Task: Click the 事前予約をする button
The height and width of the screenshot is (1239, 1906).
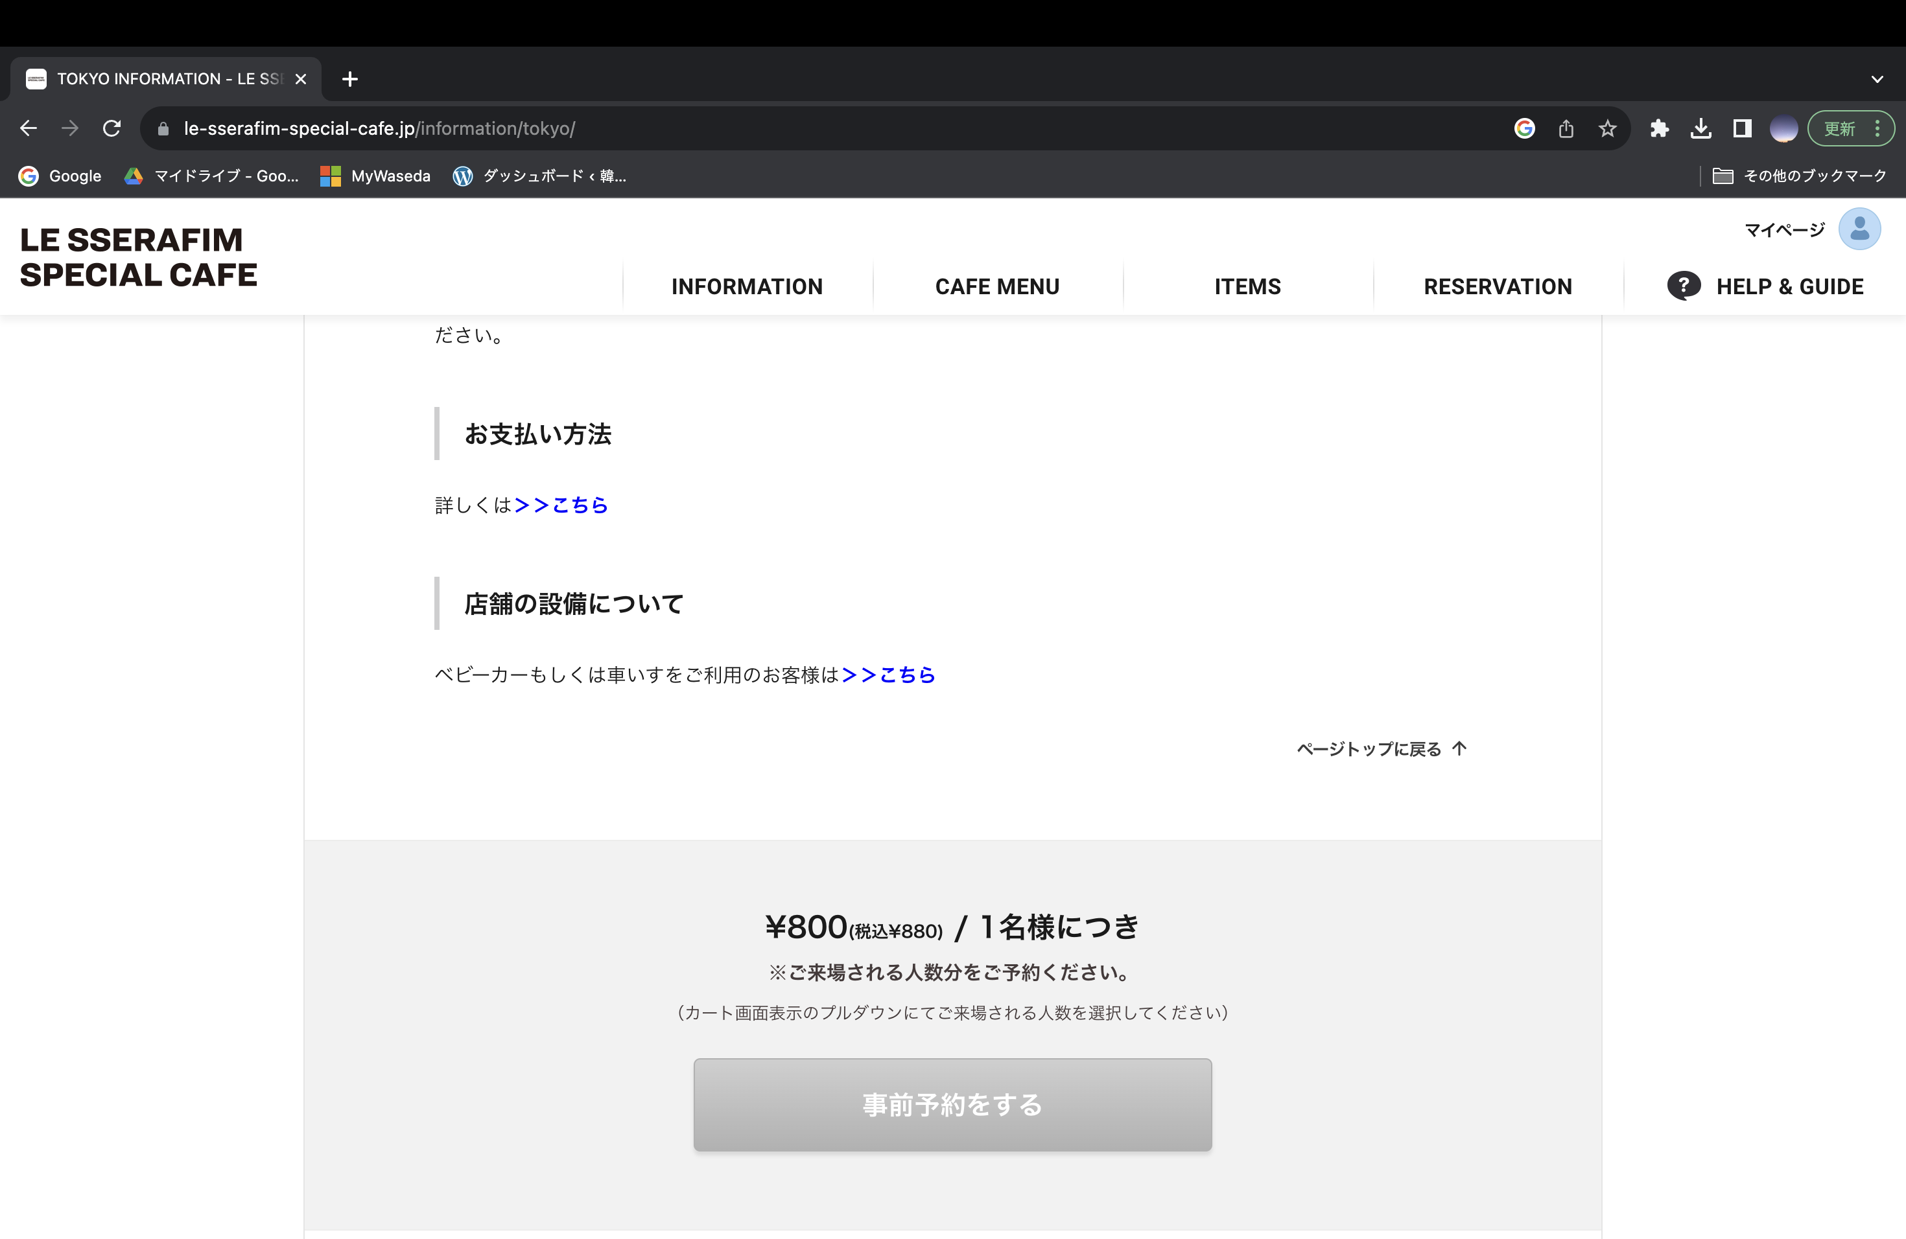Action: 952,1104
